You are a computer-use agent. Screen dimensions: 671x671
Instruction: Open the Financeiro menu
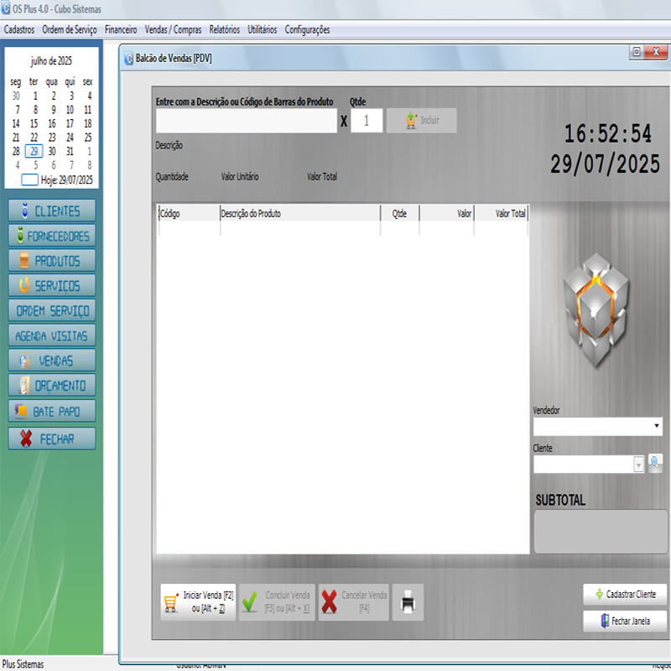click(121, 29)
